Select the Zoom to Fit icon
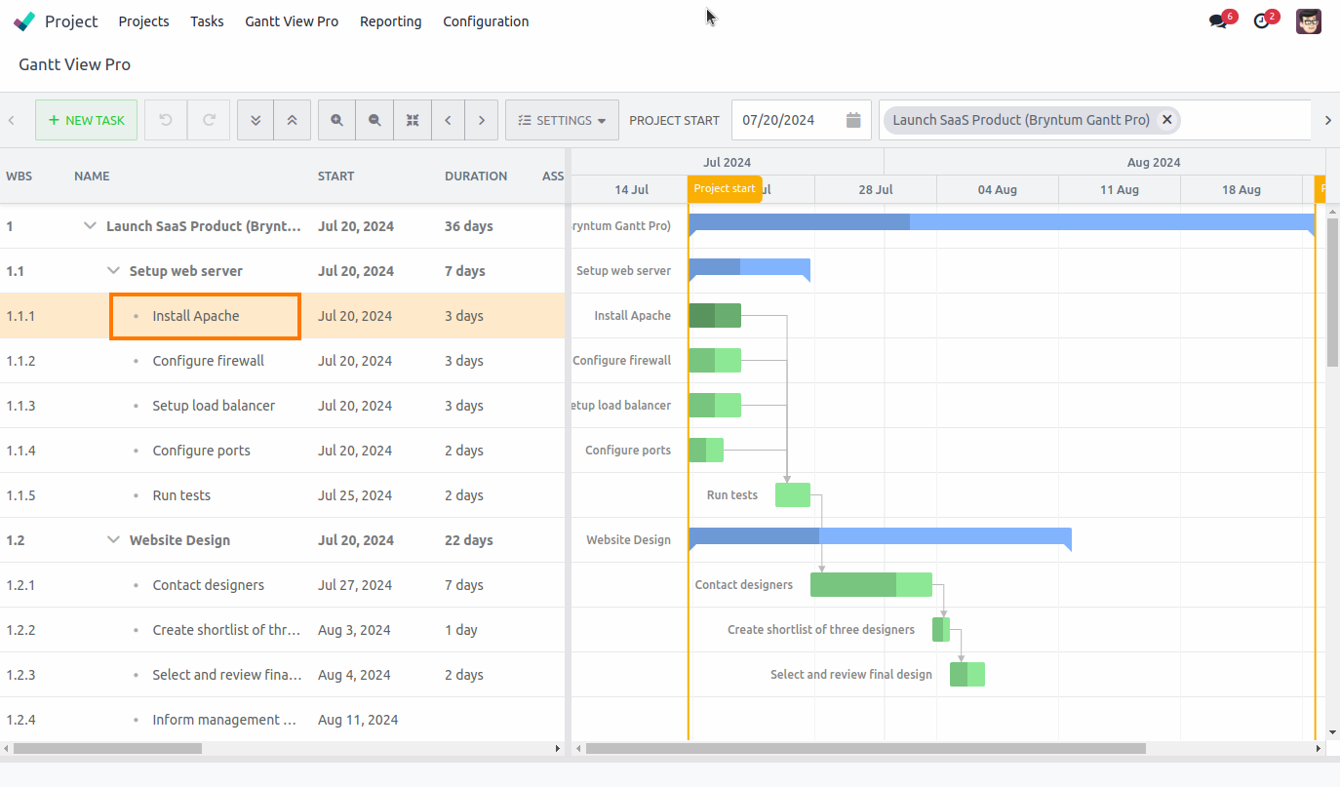 coord(412,119)
